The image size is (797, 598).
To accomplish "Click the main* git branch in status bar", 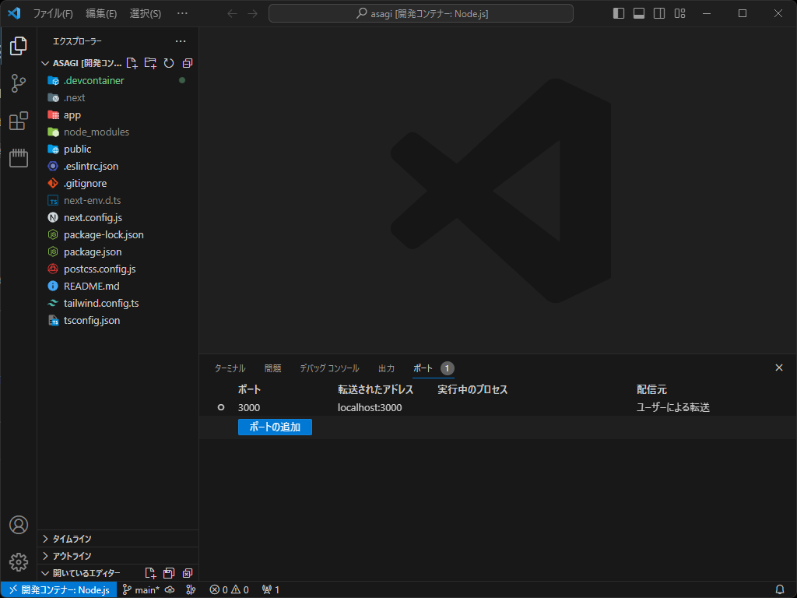I will point(142,590).
